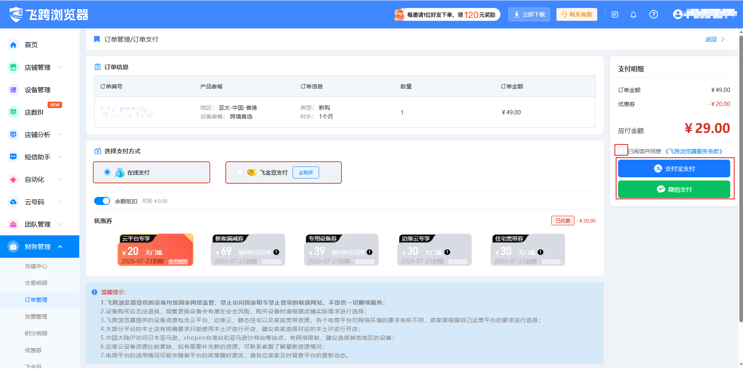Click the 飞跨浏览器 logo icon
The width and height of the screenshot is (743, 375).
pyautogui.click(x=16, y=14)
